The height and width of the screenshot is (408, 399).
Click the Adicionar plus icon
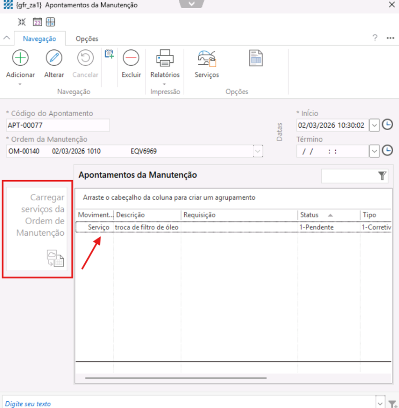[20, 58]
